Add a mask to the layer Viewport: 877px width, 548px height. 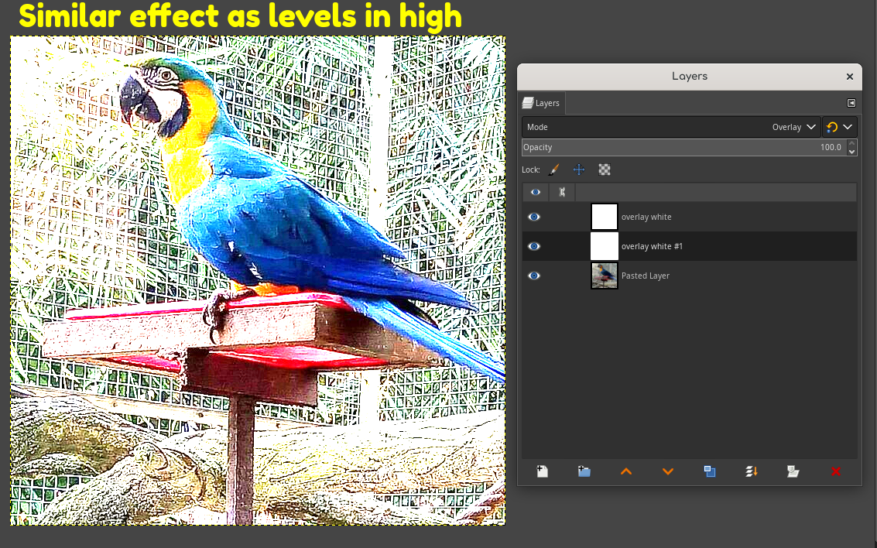point(793,471)
